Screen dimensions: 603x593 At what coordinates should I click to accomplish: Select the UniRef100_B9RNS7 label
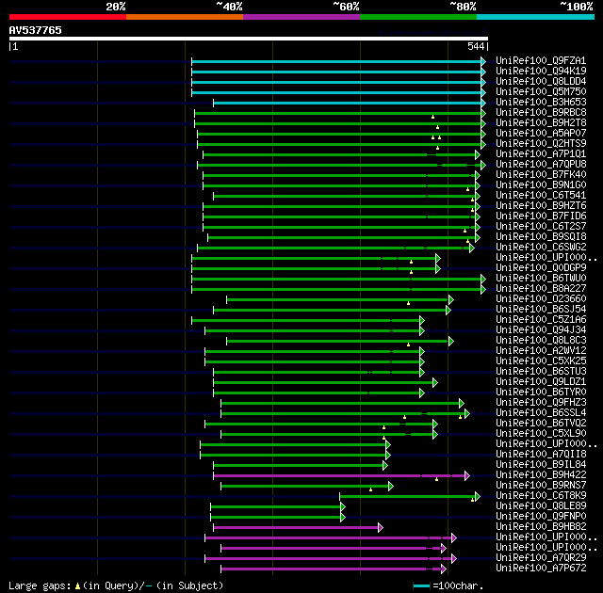541,486
